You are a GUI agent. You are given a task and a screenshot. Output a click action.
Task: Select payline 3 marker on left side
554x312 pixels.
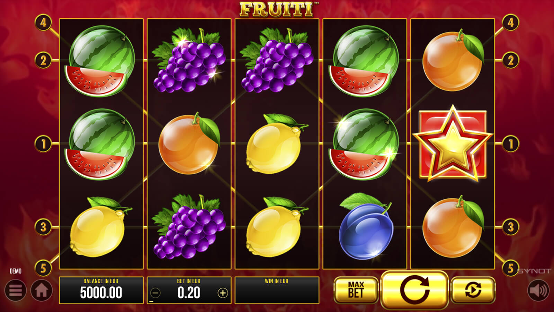pos(43,227)
